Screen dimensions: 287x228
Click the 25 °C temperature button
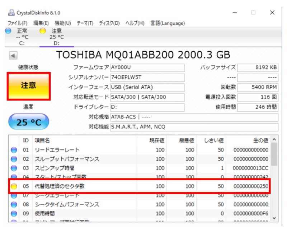pyautogui.click(x=29, y=122)
